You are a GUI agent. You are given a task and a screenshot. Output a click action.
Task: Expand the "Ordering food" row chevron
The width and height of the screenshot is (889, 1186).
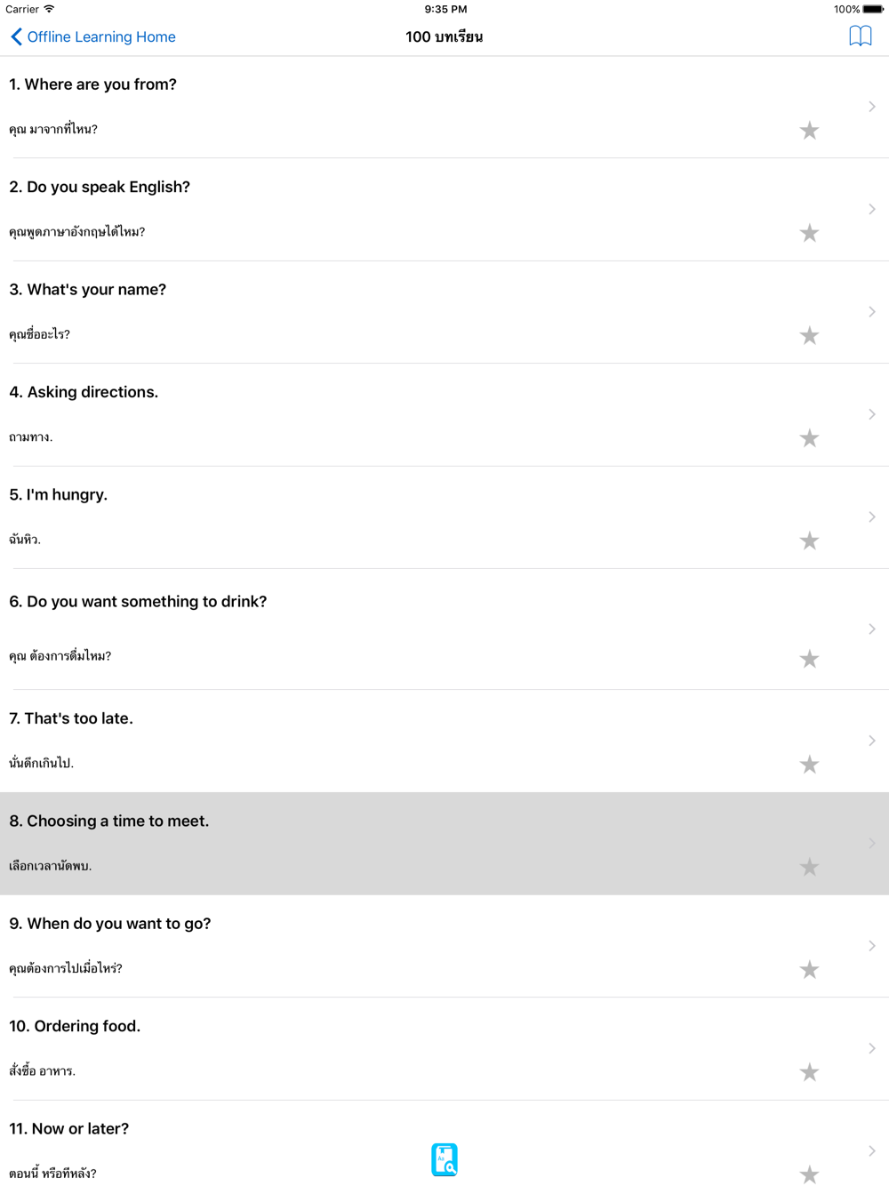click(872, 1048)
